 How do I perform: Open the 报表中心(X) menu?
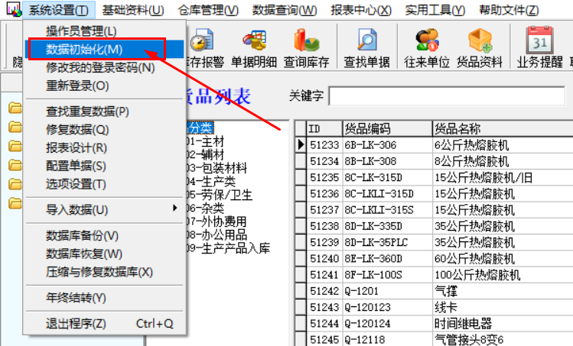(x=361, y=10)
